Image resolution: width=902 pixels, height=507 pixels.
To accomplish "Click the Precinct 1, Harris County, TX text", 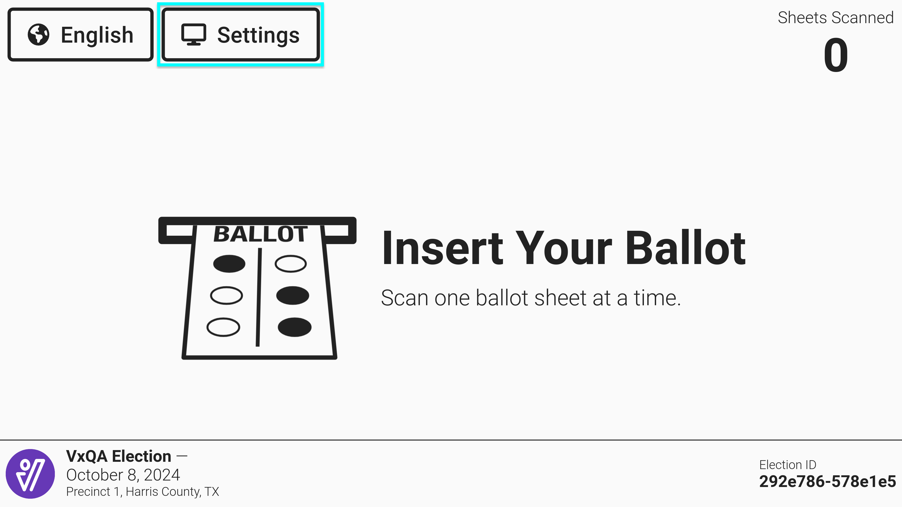I will coord(142,492).
